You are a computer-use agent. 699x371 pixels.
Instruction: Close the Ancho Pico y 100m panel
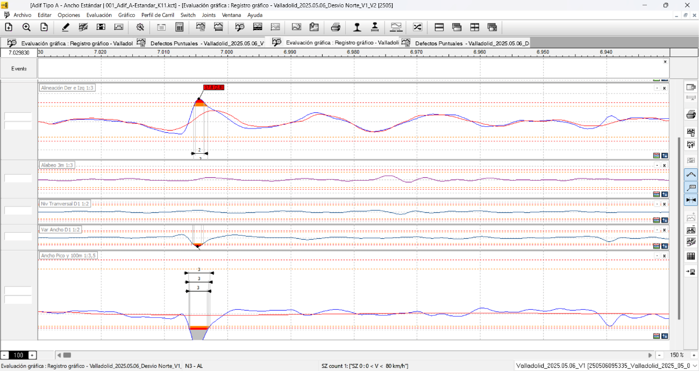[665, 256]
